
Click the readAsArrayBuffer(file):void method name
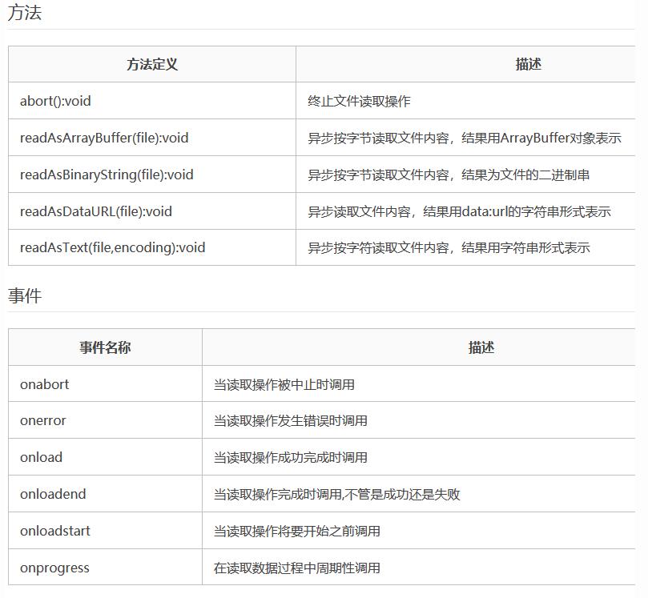pyautogui.click(x=104, y=138)
